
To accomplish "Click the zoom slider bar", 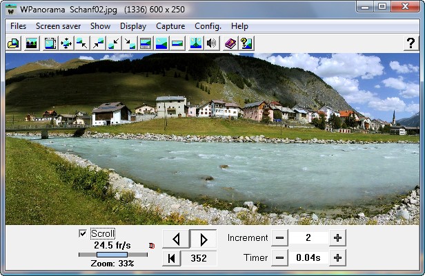I will (113, 255).
